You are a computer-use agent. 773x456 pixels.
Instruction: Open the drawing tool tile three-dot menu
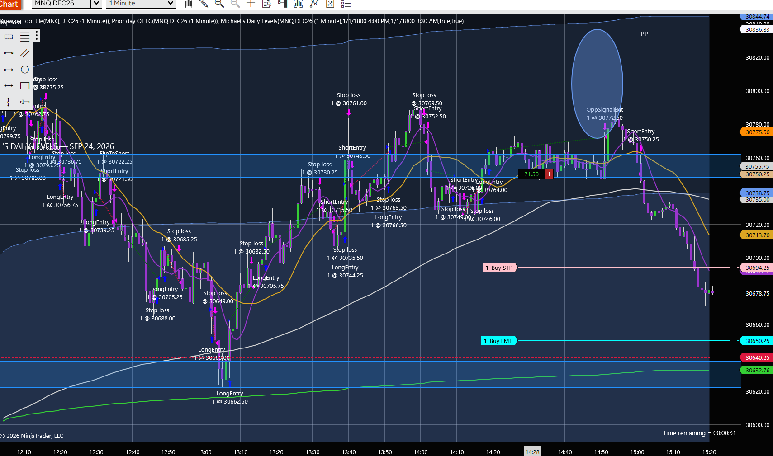point(37,35)
